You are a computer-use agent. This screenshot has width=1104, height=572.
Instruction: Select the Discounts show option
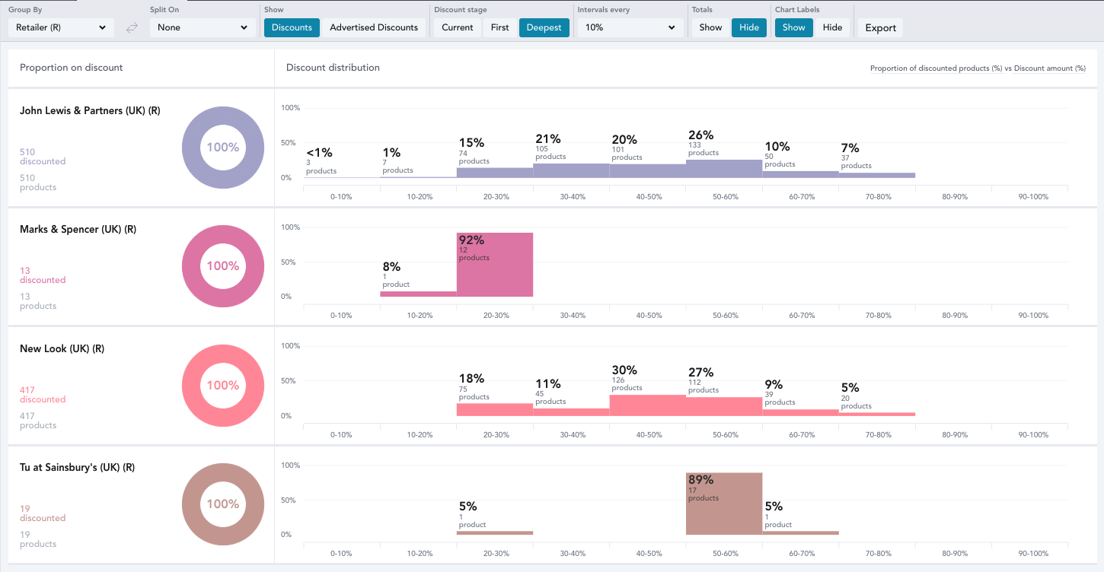[292, 27]
